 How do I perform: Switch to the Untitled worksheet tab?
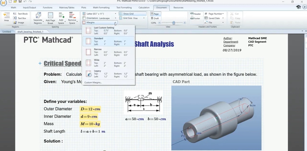[x=7, y=32]
